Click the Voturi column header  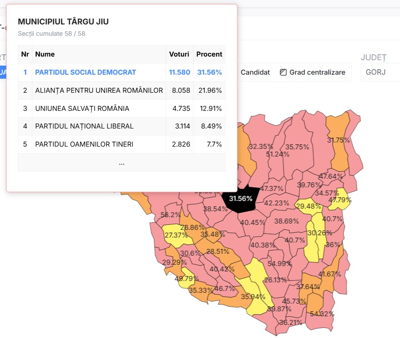coord(179,54)
